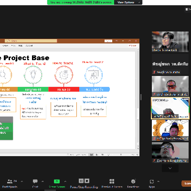Stop the recording

87,181
